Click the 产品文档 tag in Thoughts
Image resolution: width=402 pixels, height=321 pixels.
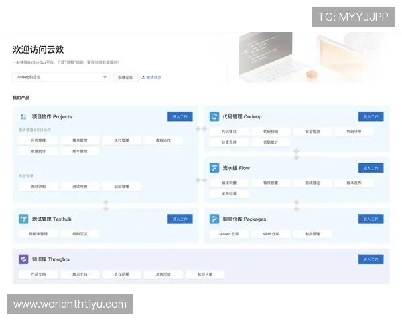point(38,274)
